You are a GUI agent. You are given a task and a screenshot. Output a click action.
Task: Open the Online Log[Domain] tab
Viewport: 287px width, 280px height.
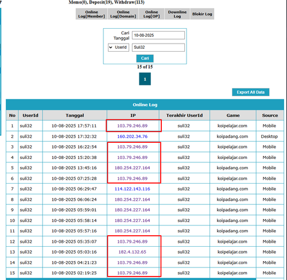[123, 14]
